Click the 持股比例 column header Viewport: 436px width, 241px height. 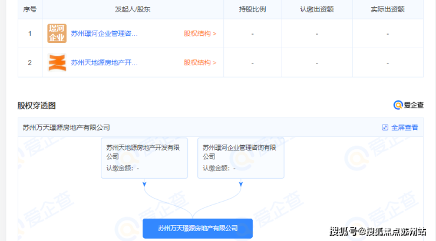(253, 9)
